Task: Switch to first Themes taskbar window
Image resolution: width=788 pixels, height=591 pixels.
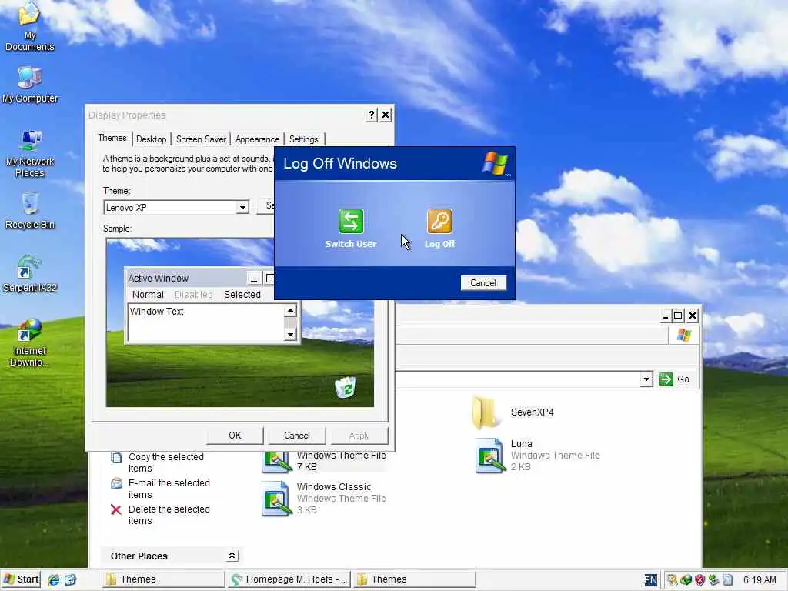Action: point(164,579)
